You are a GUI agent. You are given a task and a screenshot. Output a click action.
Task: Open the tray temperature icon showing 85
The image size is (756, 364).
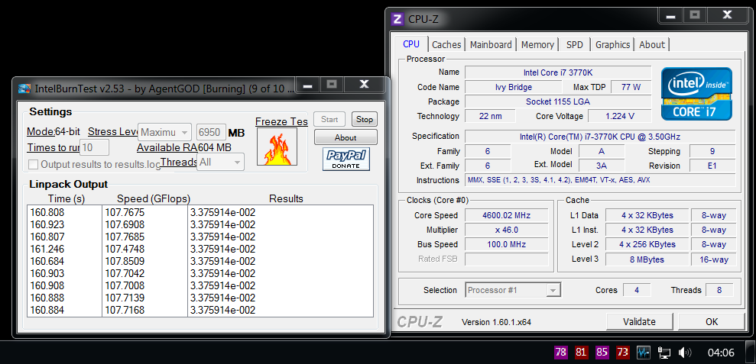(x=602, y=353)
